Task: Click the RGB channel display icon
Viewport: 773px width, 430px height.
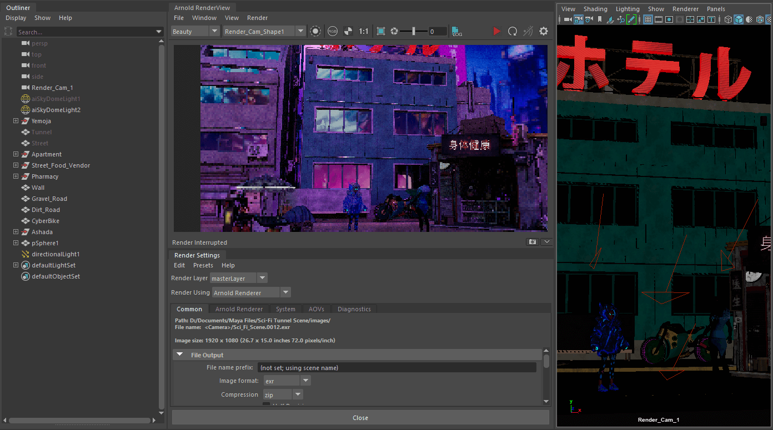Action: click(332, 32)
